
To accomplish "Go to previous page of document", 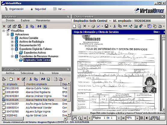I will tap(90, 118).
